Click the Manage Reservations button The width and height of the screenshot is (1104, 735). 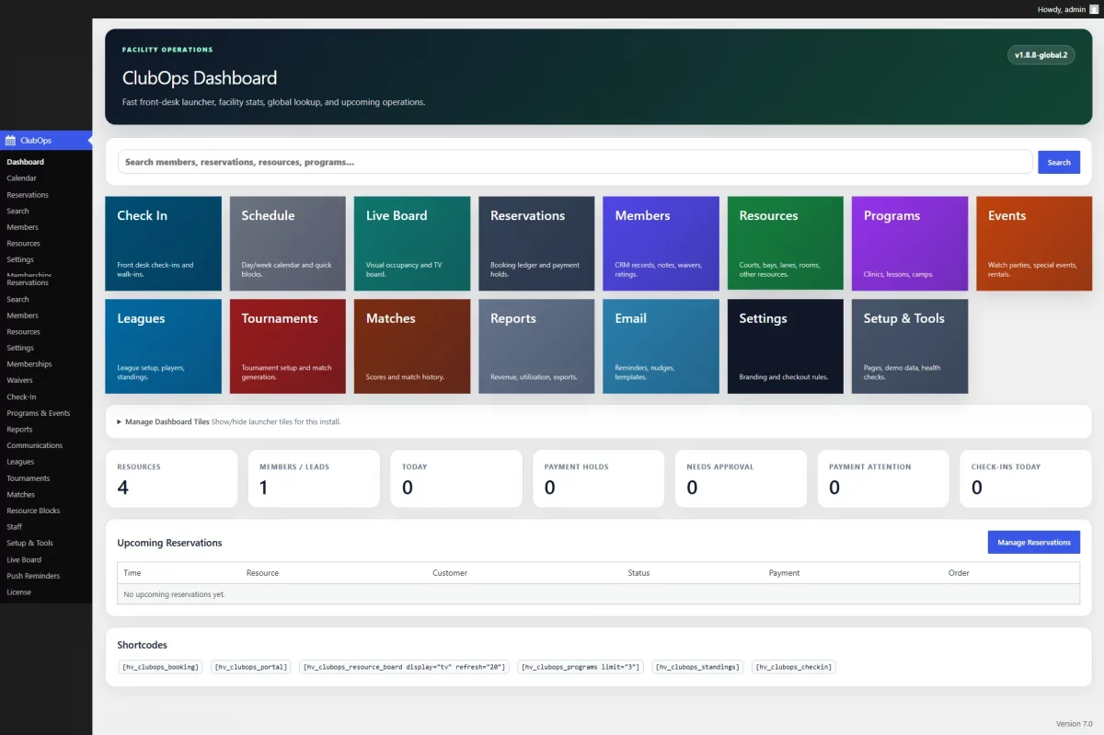tap(1034, 543)
